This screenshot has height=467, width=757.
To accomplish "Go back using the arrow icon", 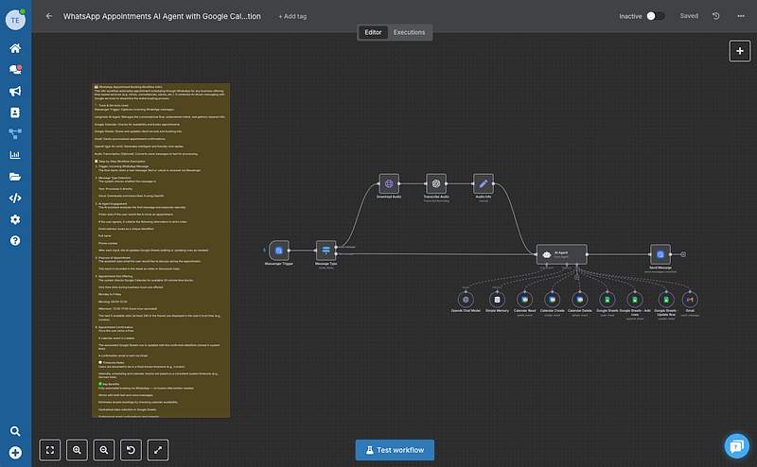I will pos(49,16).
